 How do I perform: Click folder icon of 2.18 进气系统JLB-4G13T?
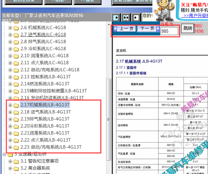click(16, 112)
